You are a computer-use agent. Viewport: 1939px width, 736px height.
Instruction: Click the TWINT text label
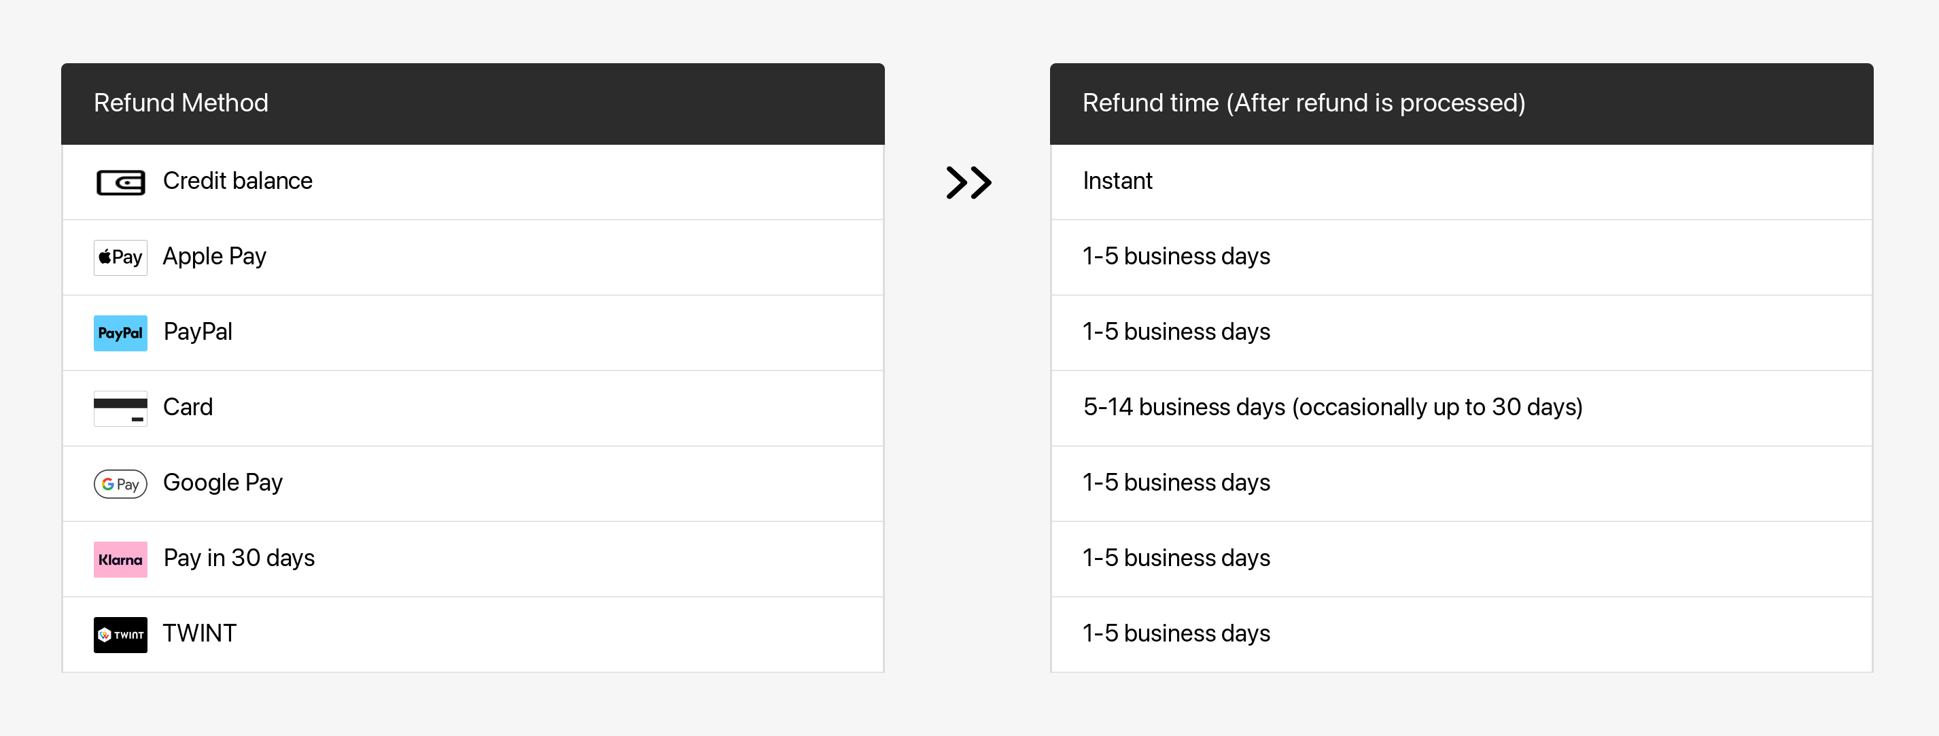coord(199,633)
